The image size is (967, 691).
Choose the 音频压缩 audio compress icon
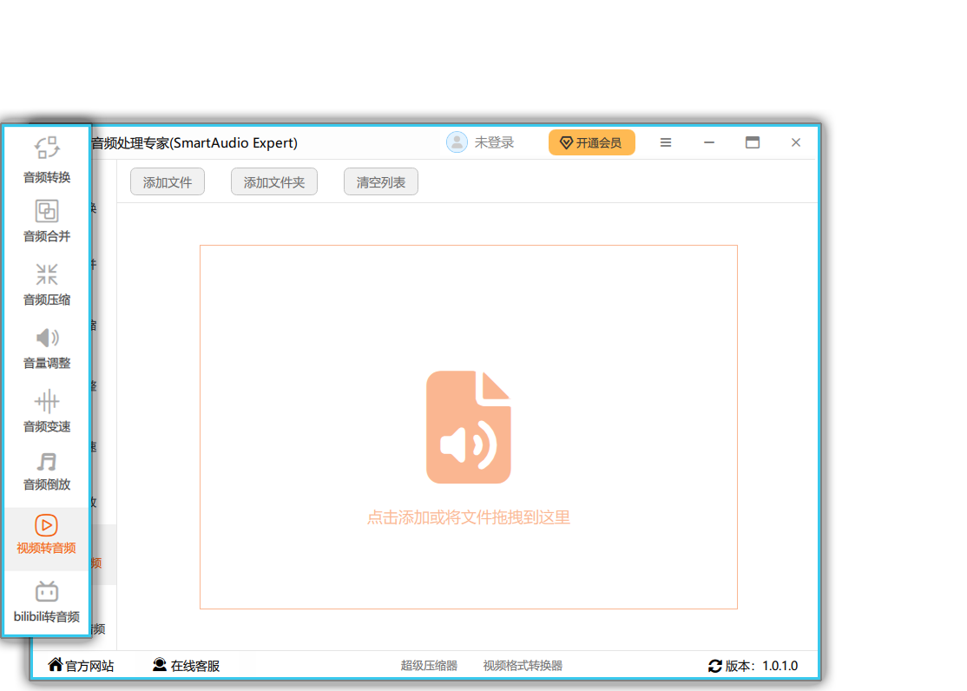[x=47, y=276]
